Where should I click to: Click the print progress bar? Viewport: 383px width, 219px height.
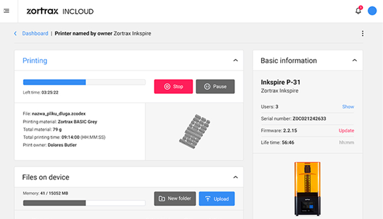point(84,82)
